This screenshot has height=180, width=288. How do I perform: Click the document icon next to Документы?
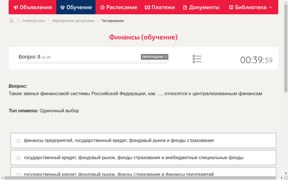[186, 7]
